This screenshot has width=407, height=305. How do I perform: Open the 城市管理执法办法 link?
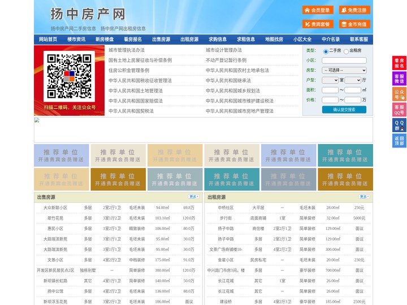[x=127, y=50]
